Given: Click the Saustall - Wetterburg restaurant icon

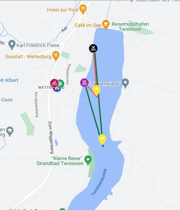Looking at the screenshot, I should (x=56, y=56).
